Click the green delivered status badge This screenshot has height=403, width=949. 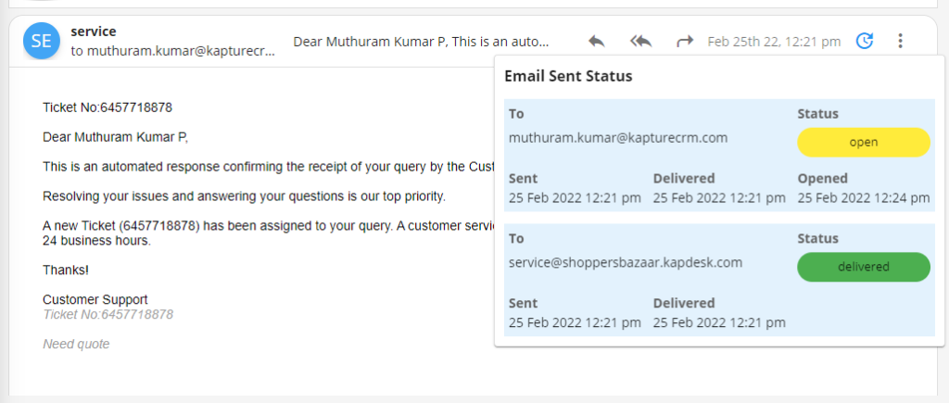click(x=864, y=267)
